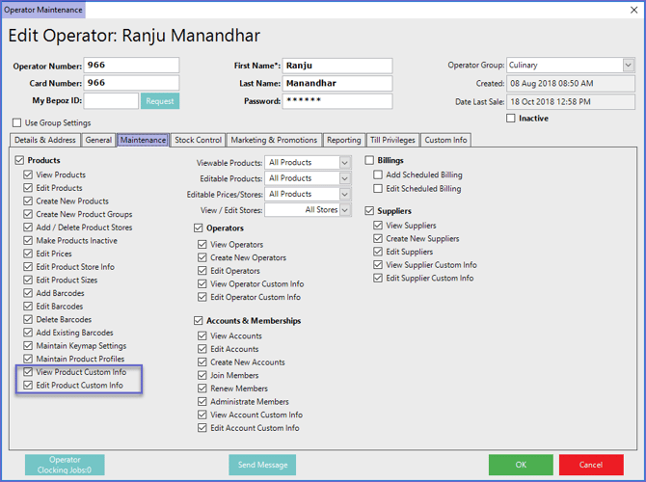Uncheck Delete Barcodes permission
The width and height of the screenshot is (646, 482).
point(29,319)
